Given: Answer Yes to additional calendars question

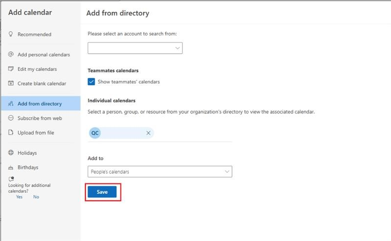Looking at the screenshot, I should pos(19,197).
